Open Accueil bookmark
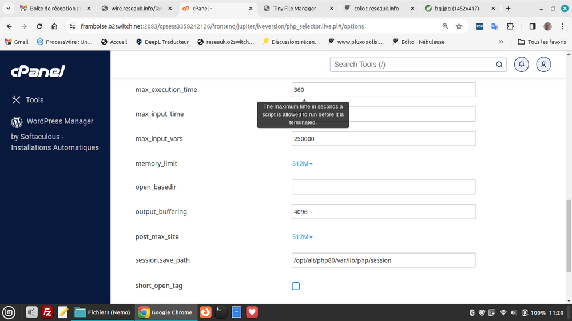Viewport: 572px width, 321px height. point(114,42)
